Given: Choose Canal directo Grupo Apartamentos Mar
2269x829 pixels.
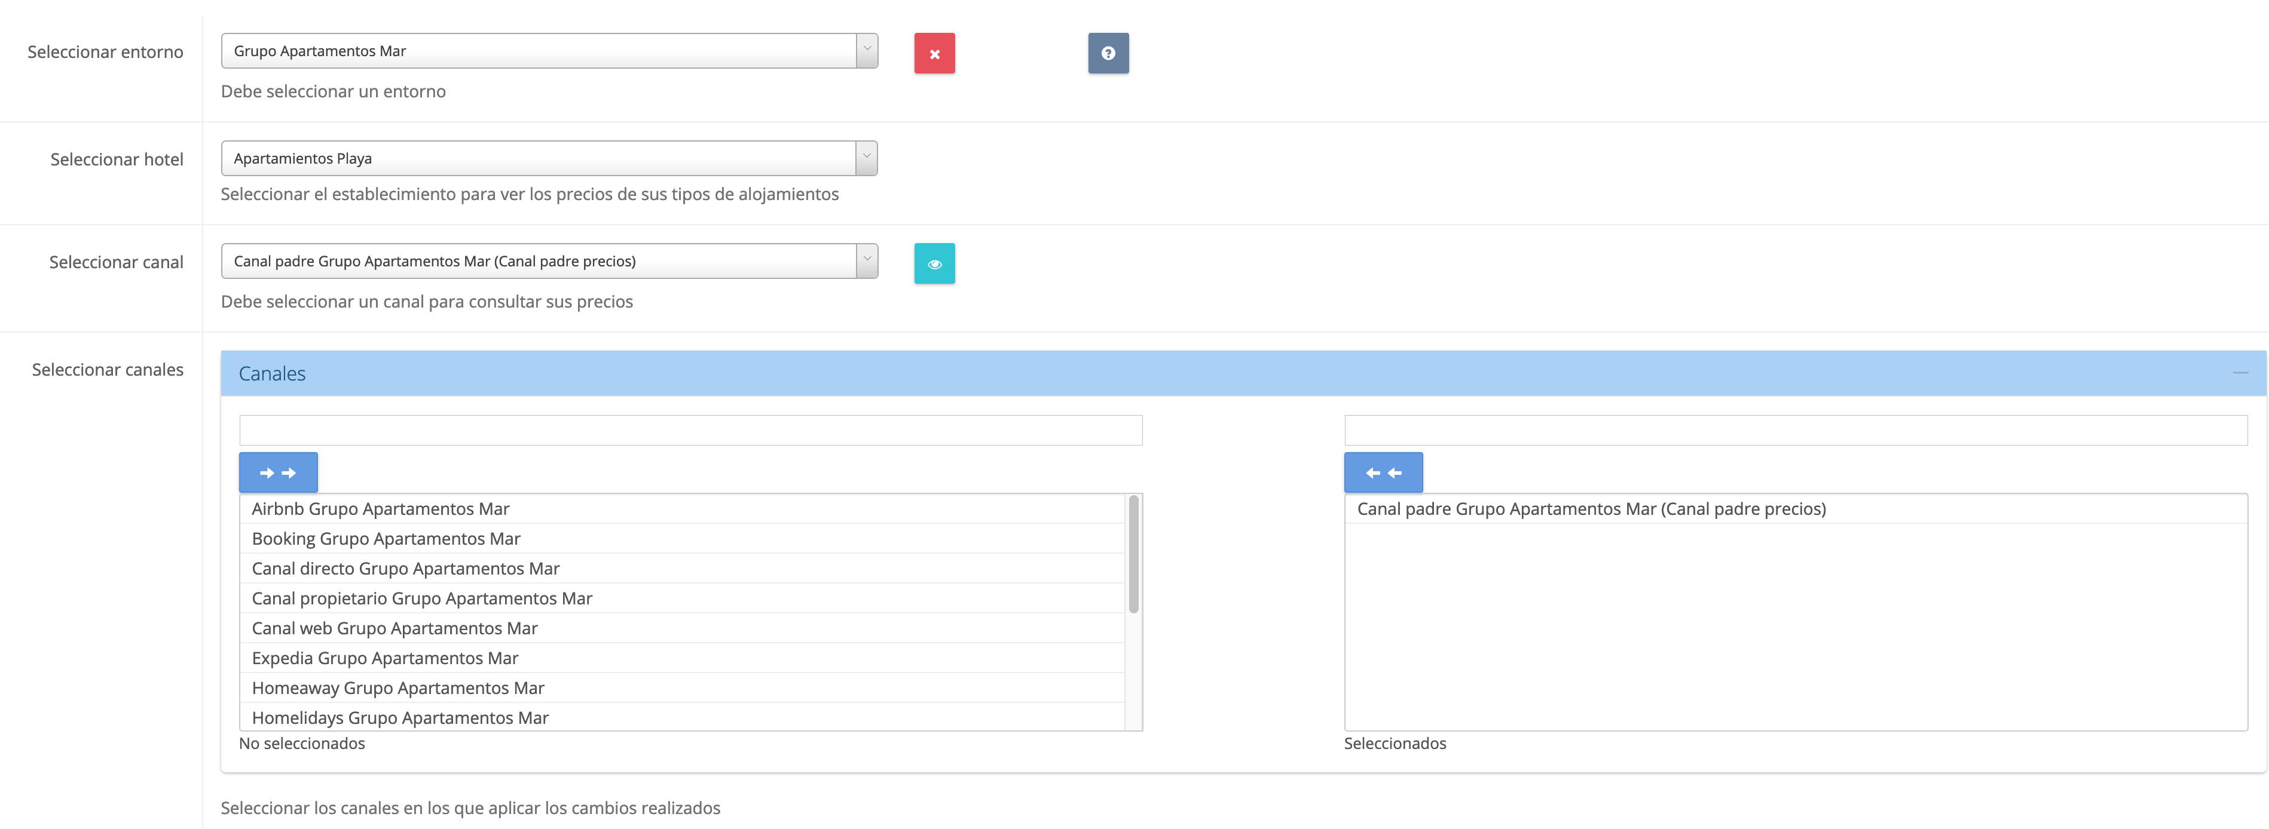Looking at the screenshot, I should point(405,569).
